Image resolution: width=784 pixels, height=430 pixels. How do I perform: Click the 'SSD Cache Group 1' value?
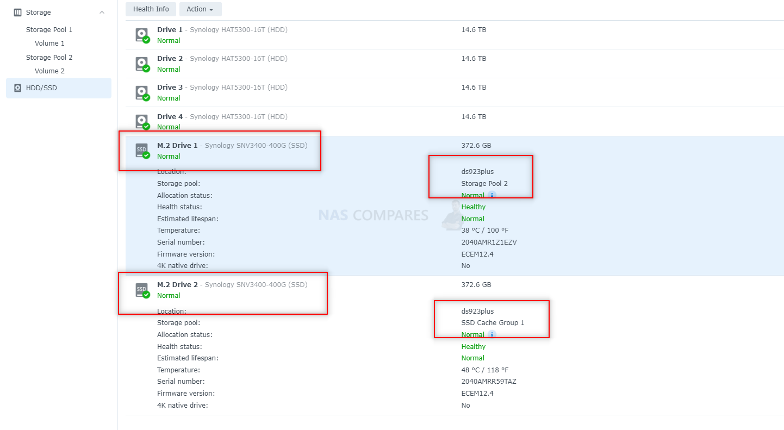tap(493, 322)
